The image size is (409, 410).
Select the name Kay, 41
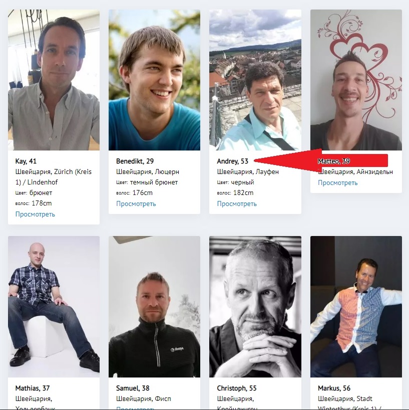tap(26, 161)
